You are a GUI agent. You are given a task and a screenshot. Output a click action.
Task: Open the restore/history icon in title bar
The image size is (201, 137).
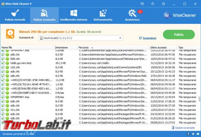[x=153, y=4]
